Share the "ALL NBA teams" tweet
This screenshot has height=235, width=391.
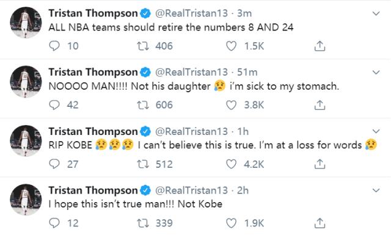320,46
